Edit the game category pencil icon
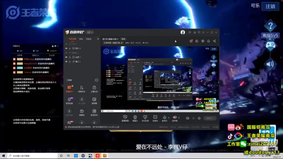Image resolution: width=283 pixels, height=159 pixels. (x=122, y=43)
